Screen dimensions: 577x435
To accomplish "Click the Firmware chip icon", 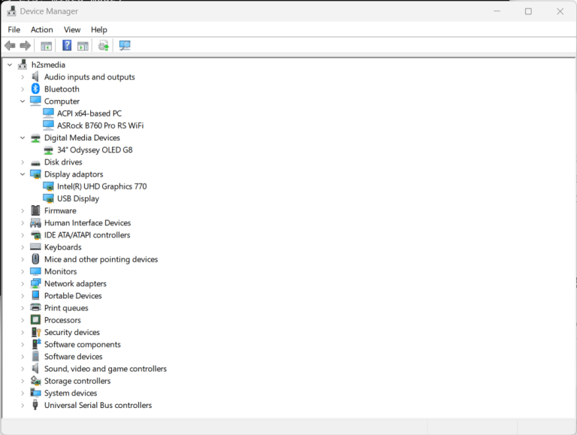I will point(35,210).
